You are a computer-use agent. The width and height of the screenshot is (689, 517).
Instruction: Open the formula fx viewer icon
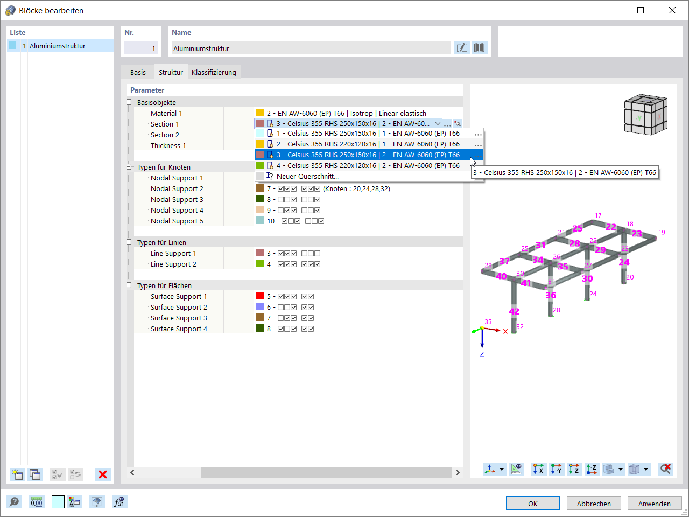point(119,502)
